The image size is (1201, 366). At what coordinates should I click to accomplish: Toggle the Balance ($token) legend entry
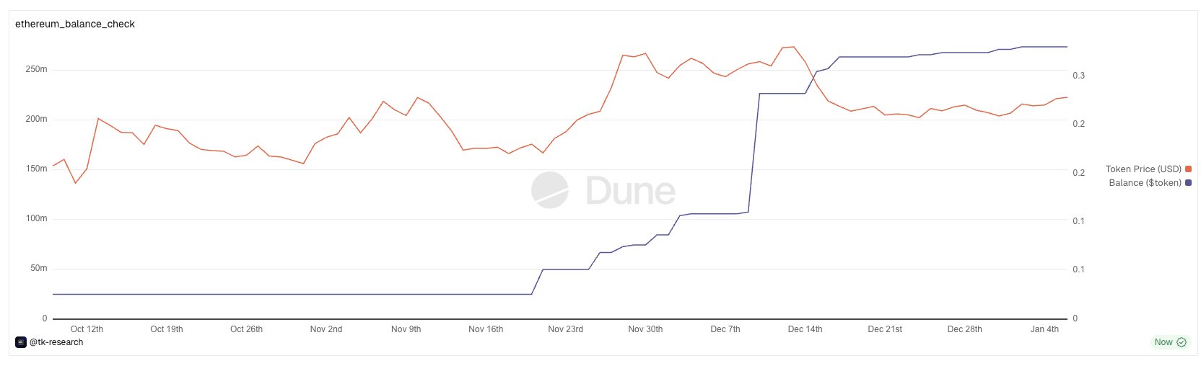click(x=1145, y=183)
